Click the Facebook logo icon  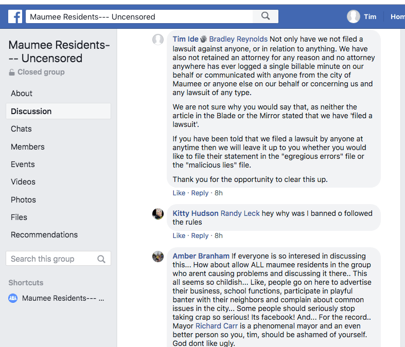point(15,16)
